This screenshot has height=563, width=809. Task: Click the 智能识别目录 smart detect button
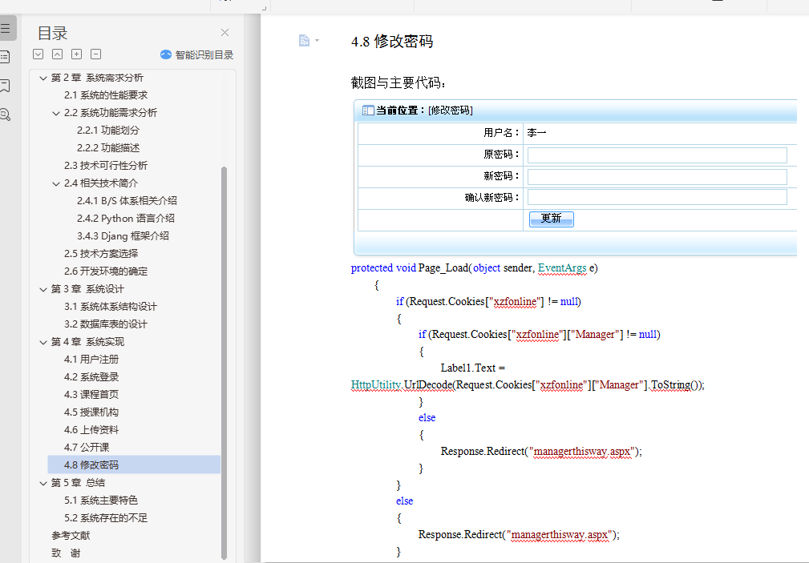[x=197, y=54]
